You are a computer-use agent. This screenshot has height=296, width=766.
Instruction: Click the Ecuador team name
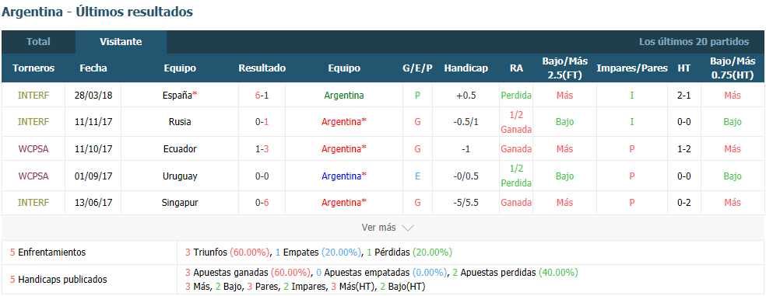tap(180, 148)
